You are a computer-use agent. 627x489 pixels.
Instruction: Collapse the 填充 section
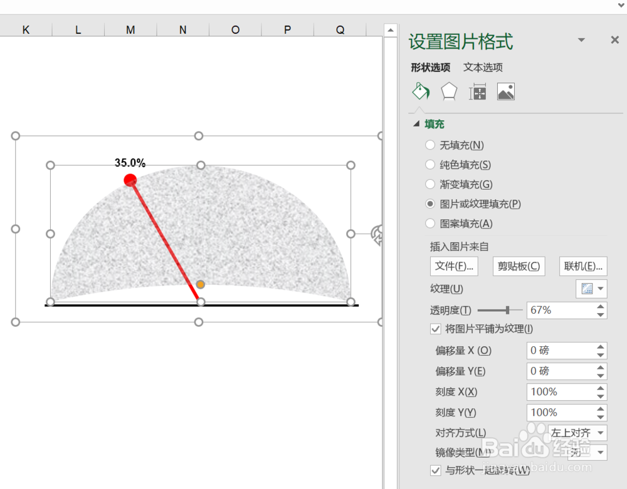tap(416, 124)
